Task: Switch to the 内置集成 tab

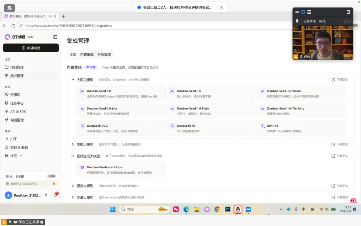Action: coord(87,54)
